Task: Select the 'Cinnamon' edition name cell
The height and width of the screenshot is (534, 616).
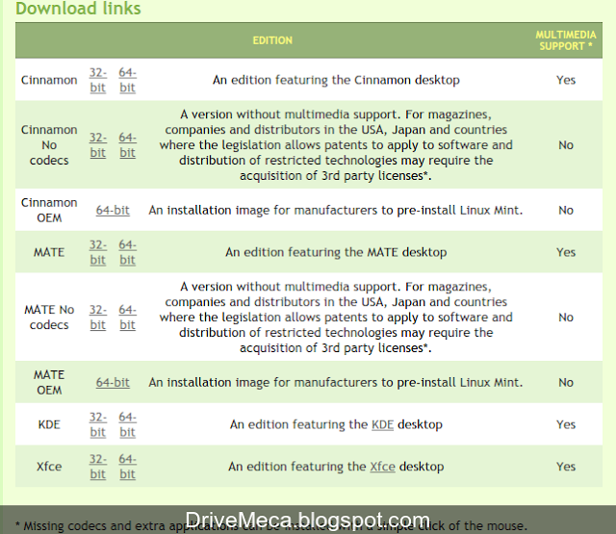Action: point(49,80)
